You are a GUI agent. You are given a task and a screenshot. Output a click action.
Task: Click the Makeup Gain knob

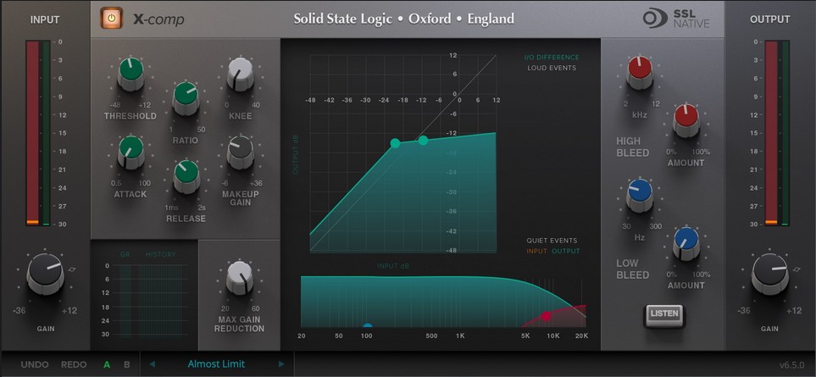241,152
